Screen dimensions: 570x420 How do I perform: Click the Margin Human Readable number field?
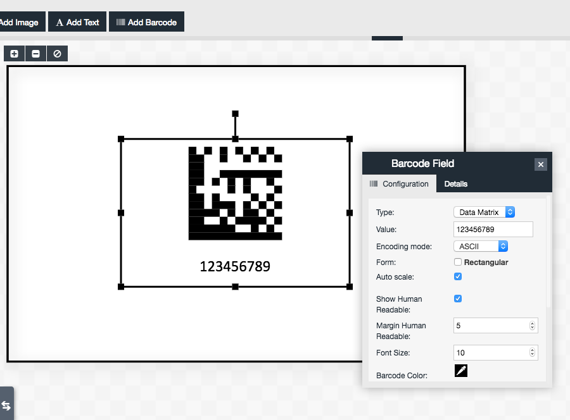(x=495, y=326)
